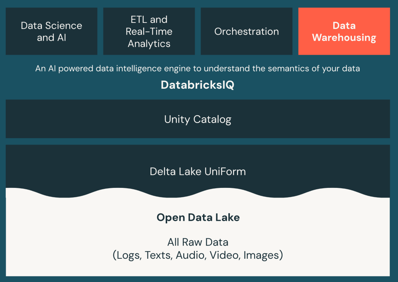398x282 pixels.
Task: Click the Orchestration box
Action: (247, 31)
